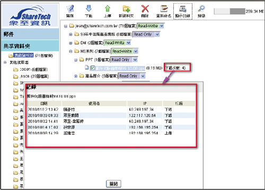265x190 pixels.
Task: Click the file icon beside the pps file
Action: [86, 68]
